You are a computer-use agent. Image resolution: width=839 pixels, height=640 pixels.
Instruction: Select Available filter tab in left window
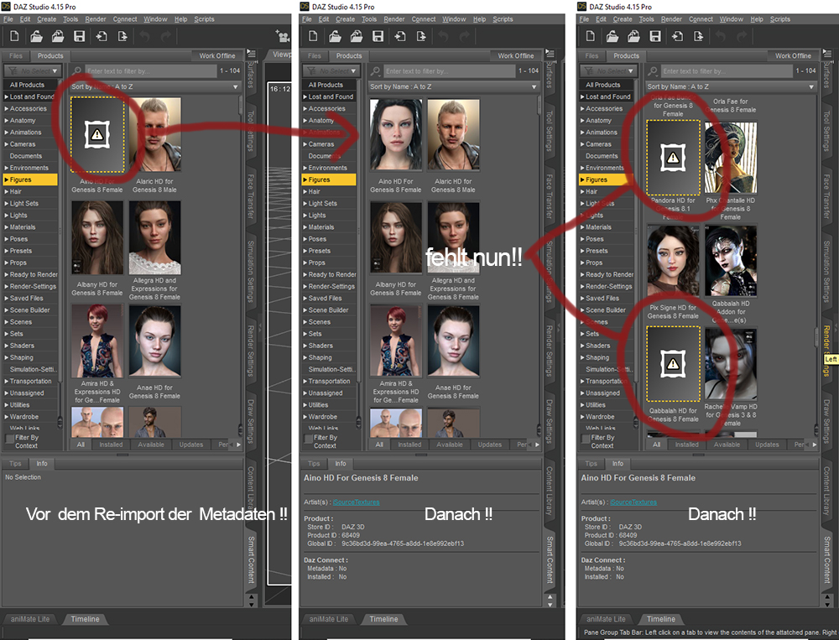tap(151, 445)
